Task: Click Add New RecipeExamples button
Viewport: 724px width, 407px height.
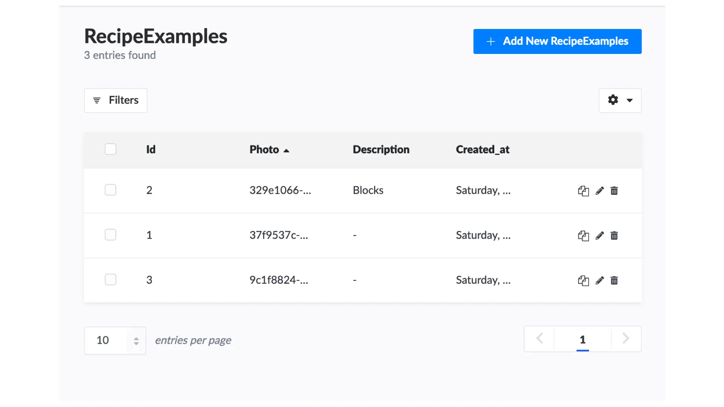Action: (x=557, y=41)
